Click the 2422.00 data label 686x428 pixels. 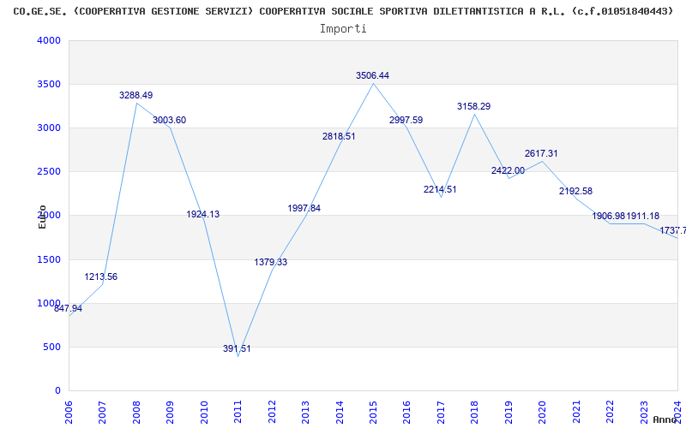tap(508, 170)
